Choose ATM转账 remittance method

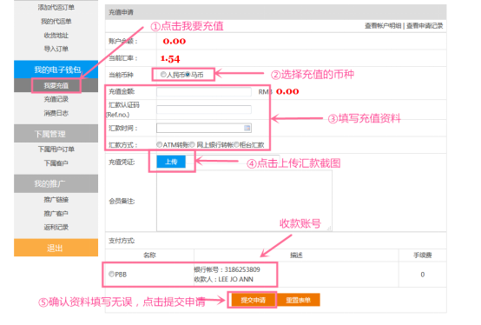[x=159, y=144]
